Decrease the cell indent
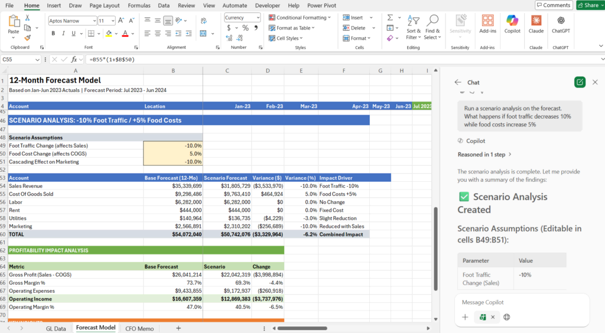The width and height of the screenshot is (605, 333). tap(178, 34)
